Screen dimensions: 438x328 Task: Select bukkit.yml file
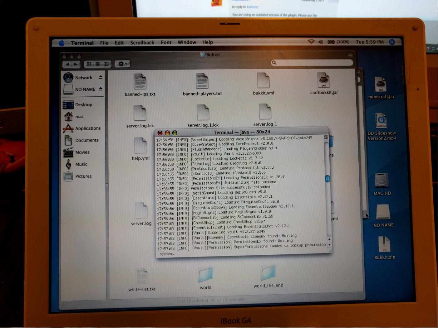(263, 84)
